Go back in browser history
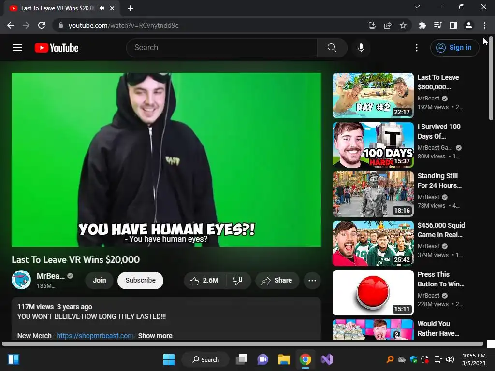495x371 pixels. (x=11, y=25)
